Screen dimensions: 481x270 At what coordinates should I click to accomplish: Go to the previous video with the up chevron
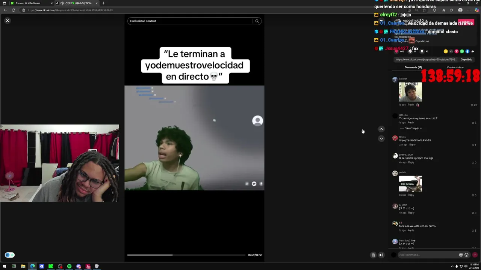(381, 129)
